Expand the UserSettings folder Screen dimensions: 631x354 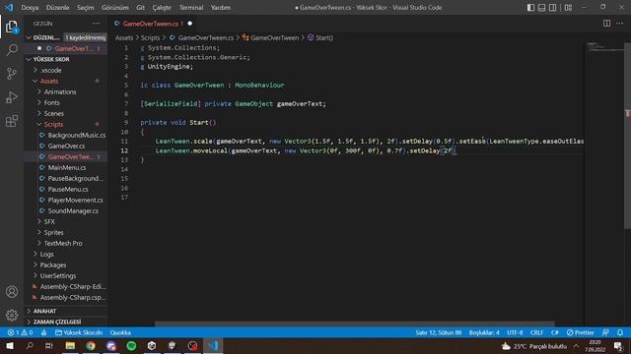tap(66, 275)
